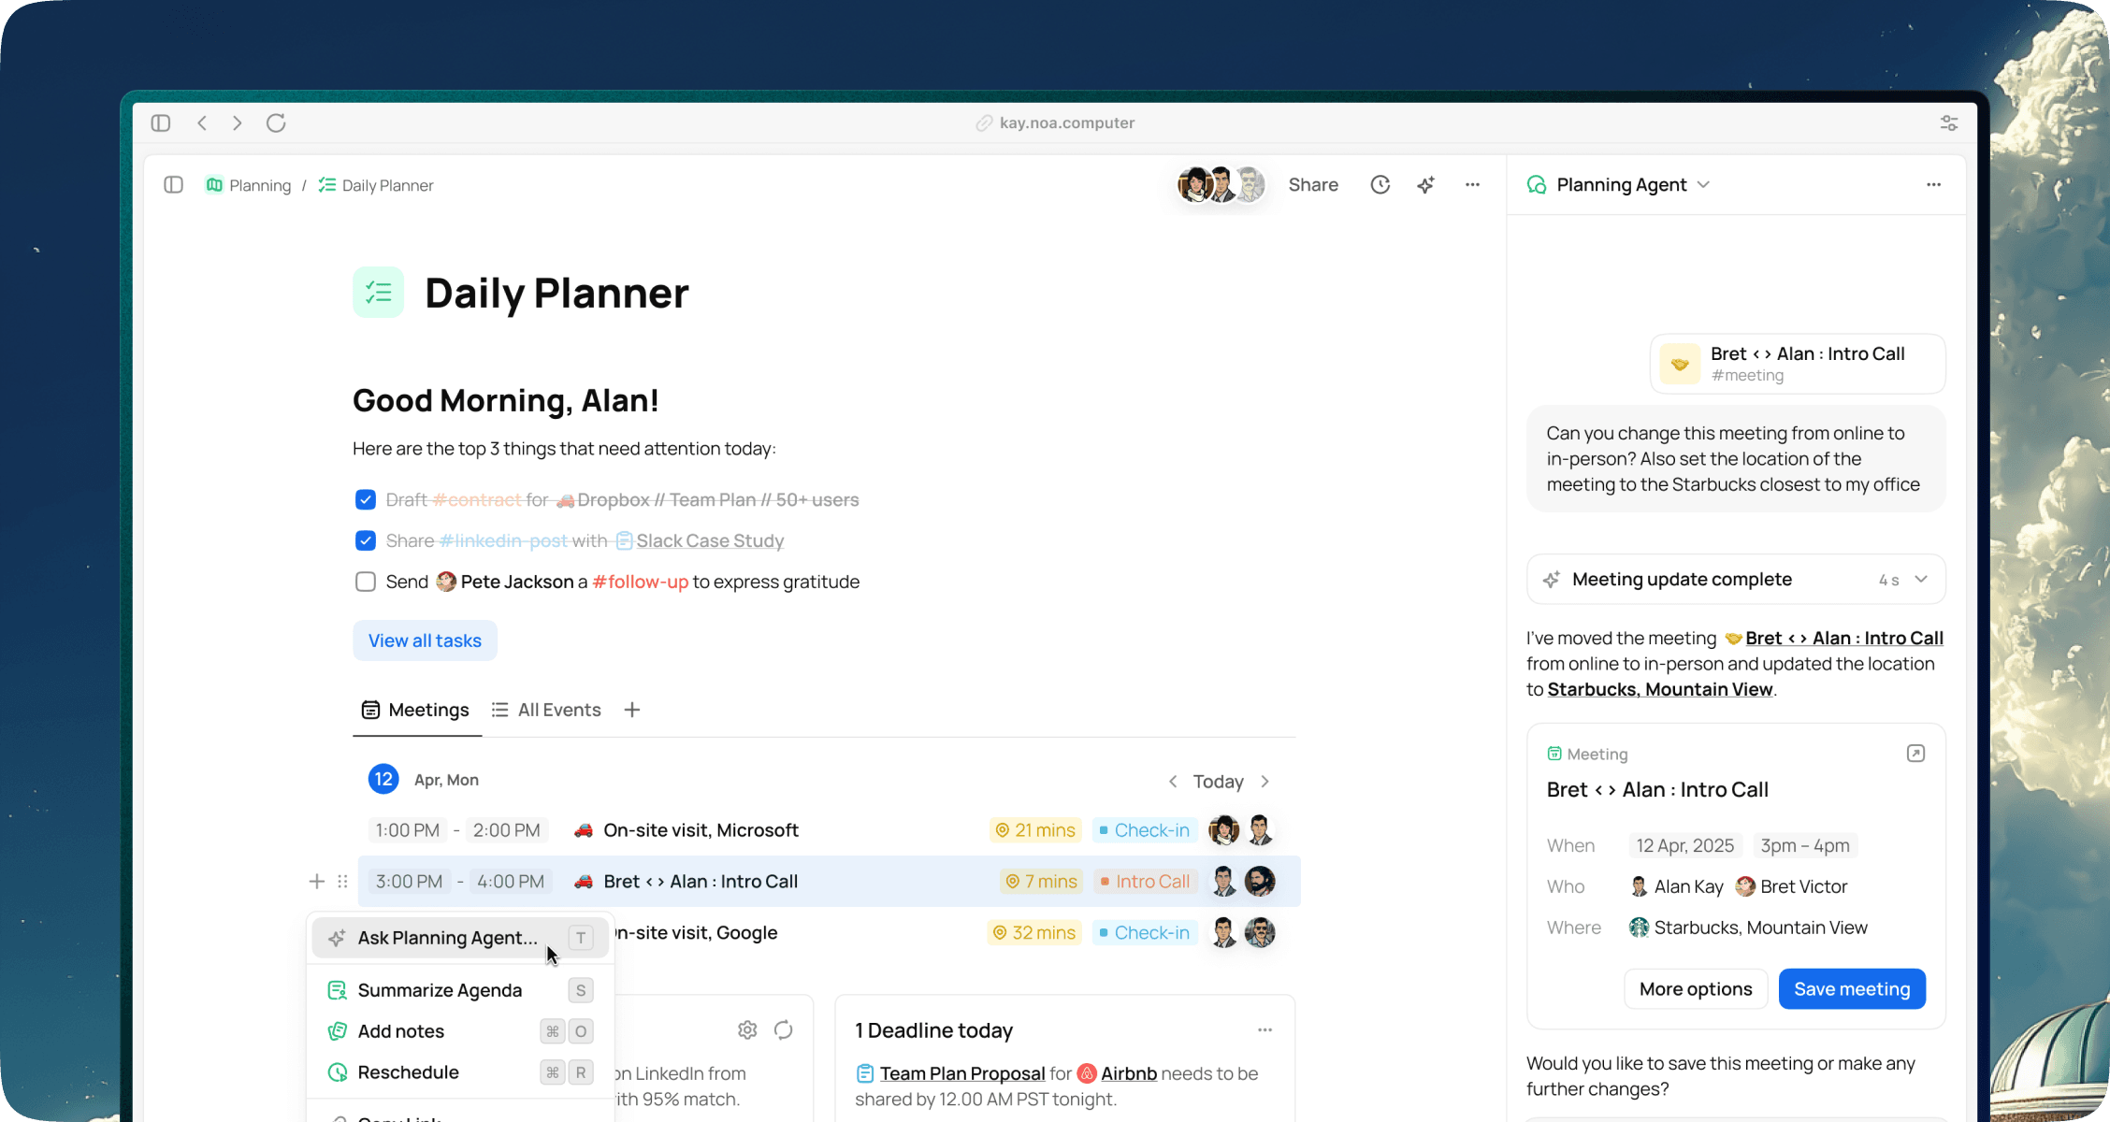Go to next day with right chevron
Viewport: 2110px width, 1122px height.
click(1265, 782)
